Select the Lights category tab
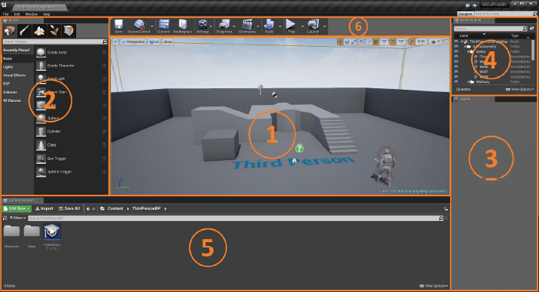539x292 pixels. 8,67
